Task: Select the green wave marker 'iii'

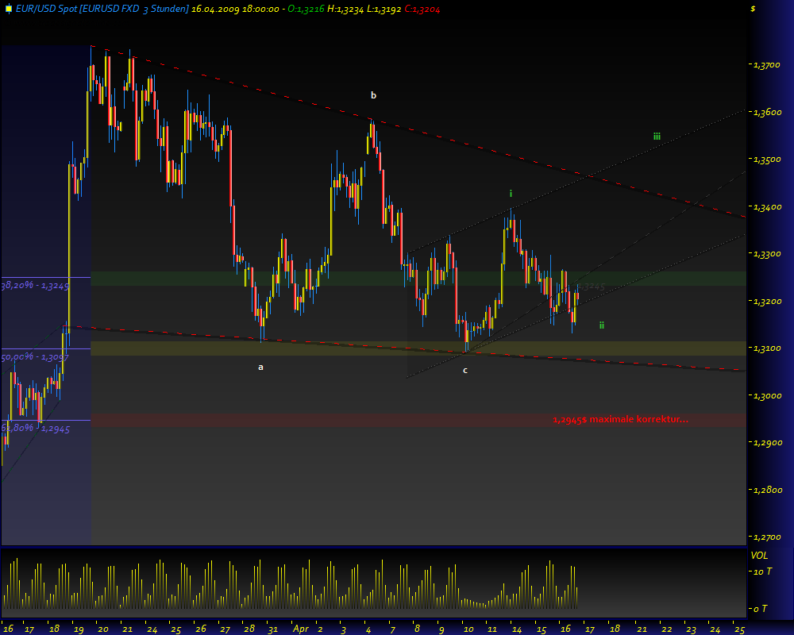Action: pos(656,136)
